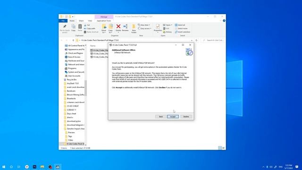Create a New folder from the ribbon
This screenshot has width=302, height=170.
[134, 28]
